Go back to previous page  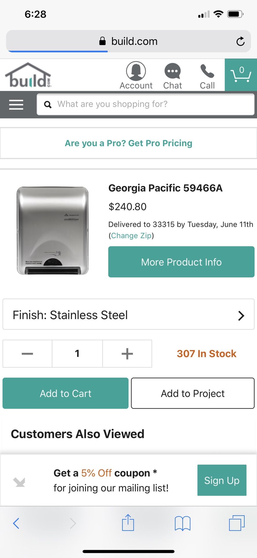(16, 523)
